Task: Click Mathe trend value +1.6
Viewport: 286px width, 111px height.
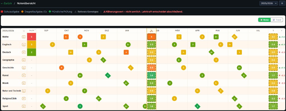Action: [x=282, y=37]
